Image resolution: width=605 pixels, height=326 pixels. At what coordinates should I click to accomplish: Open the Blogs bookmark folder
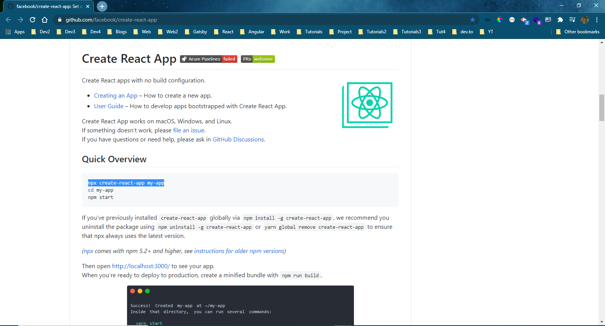coord(117,32)
